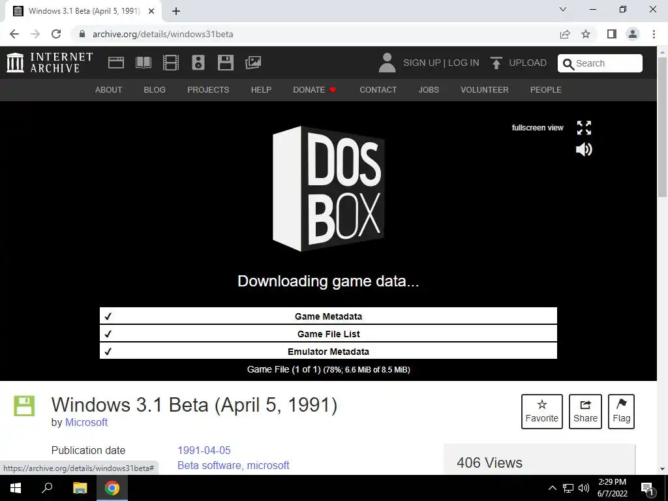Select the Windows 3.1 Beta tab

click(83, 11)
